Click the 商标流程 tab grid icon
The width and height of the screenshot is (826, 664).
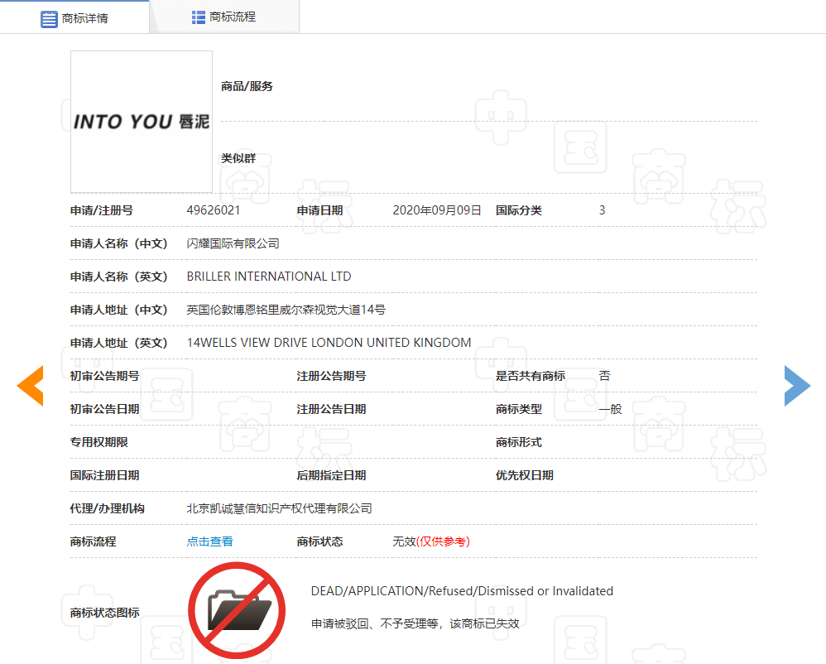199,17
